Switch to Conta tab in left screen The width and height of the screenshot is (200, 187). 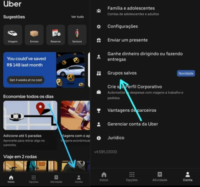point(79,179)
